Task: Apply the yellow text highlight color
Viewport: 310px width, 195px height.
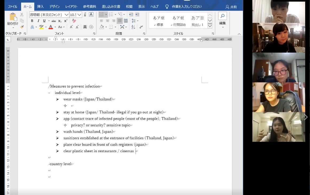Action: point(41,27)
